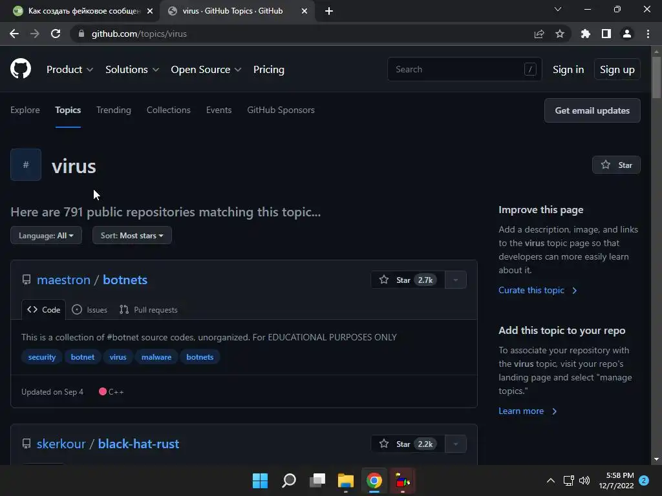Click the address bar lock icon
Screen dimensions: 662x496
coord(81,34)
